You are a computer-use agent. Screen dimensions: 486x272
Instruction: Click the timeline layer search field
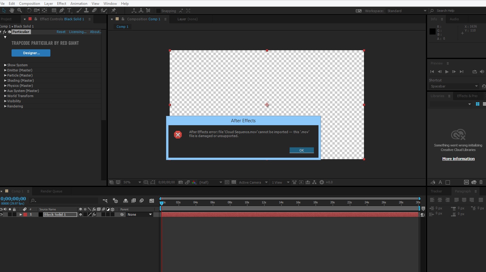(x=64, y=201)
